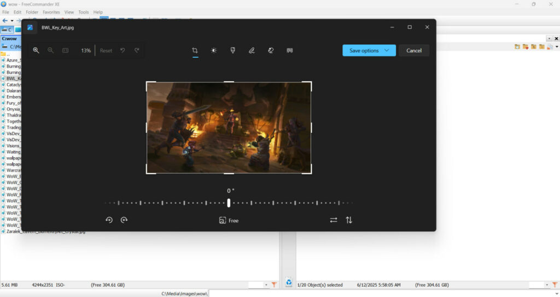This screenshot has height=297, width=560.
Task: Select the Markup pen tool
Action: 252,51
